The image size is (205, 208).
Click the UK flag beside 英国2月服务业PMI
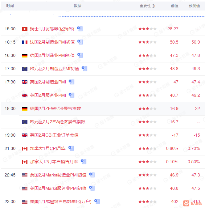25,96
